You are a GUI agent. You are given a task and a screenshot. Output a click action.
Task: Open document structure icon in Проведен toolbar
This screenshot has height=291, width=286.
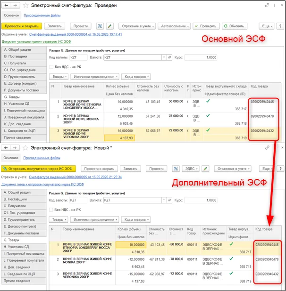coord(100,26)
